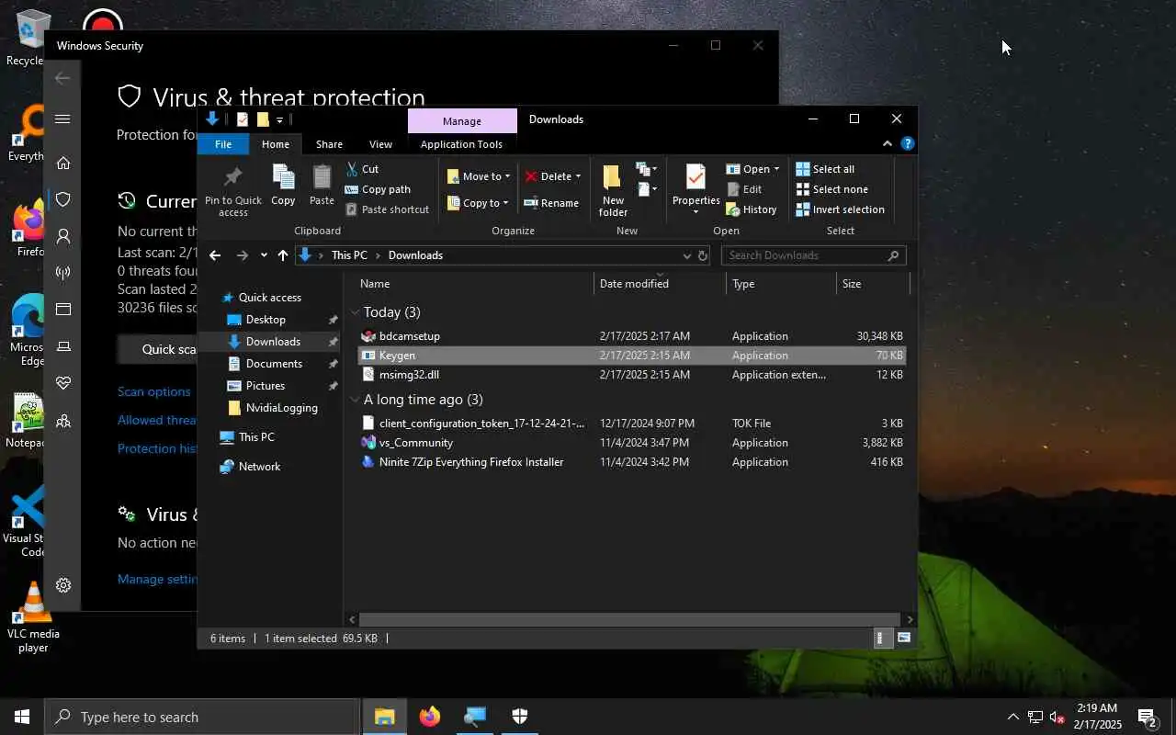1176x735 pixels.
Task: Open the address bar history dropdown
Action: click(686, 255)
